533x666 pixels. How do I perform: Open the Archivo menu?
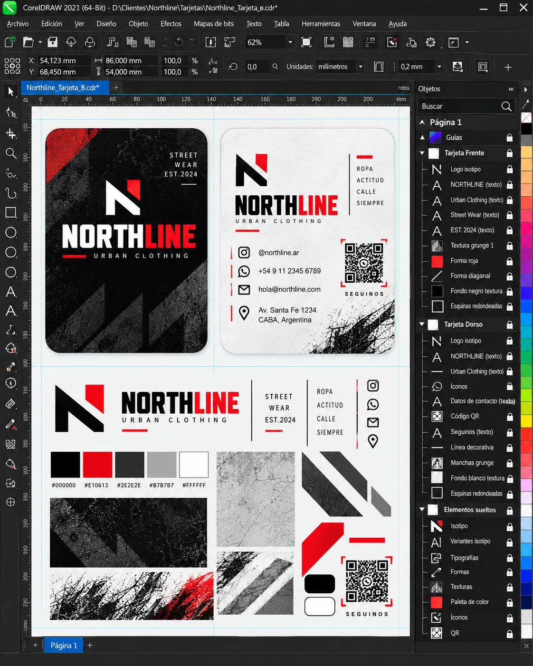[x=18, y=24]
